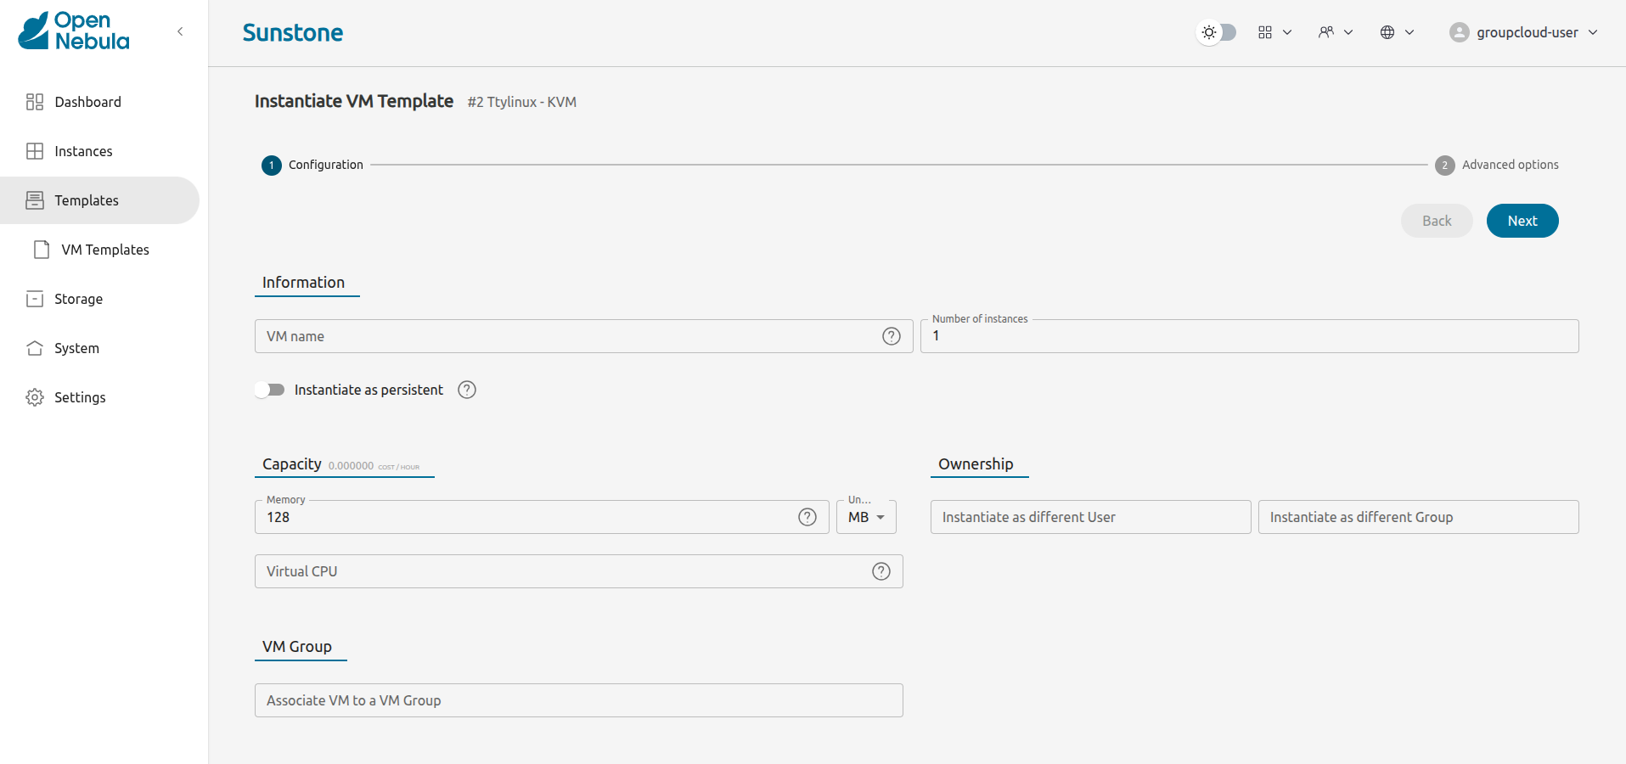Select VM Templates in the sidebar

point(104,249)
